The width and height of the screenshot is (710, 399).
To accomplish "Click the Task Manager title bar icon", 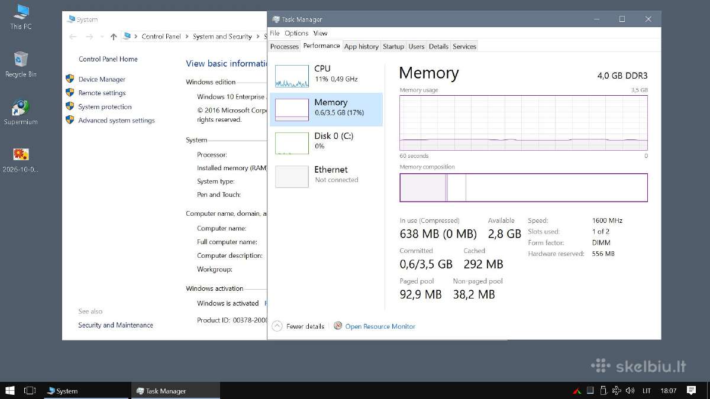I will pyautogui.click(x=276, y=20).
